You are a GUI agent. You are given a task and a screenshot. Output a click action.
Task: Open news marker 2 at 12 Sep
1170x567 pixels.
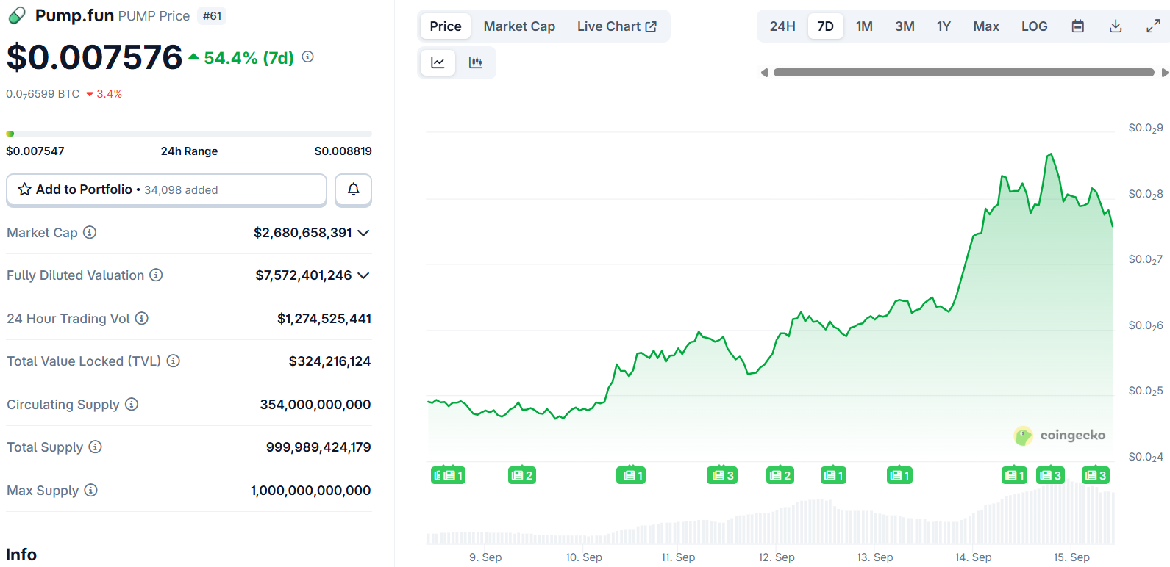click(x=780, y=475)
